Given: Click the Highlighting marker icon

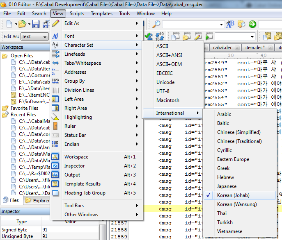Looking at the screenshot, I should point(55,117).
